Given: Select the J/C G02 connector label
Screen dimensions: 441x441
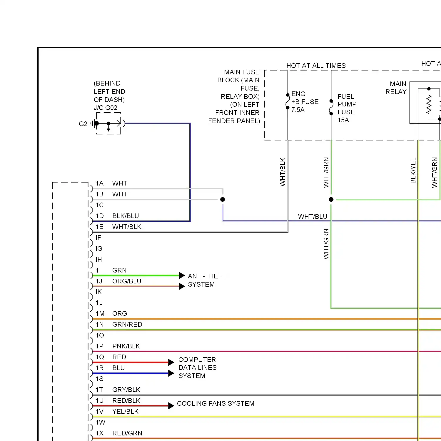Looking at the screenshot, I should (x=106, y=108).
